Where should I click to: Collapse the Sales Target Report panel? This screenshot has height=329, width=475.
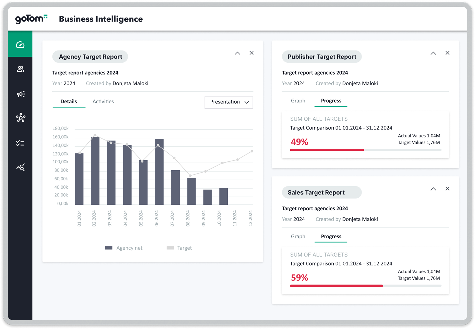coord(433,189)
